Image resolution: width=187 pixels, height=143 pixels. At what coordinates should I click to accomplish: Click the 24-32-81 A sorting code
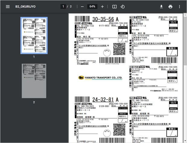pos(106,100)
